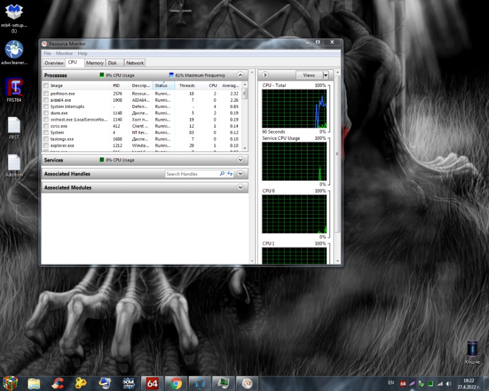Open the Recycle Bin desktop icon
Screen dimensions: 489x391
point(472,352)
